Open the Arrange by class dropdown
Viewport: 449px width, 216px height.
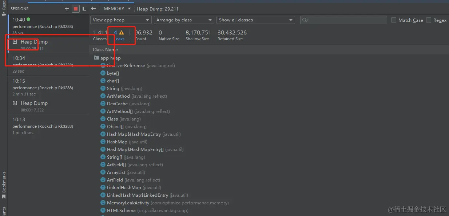184,20
